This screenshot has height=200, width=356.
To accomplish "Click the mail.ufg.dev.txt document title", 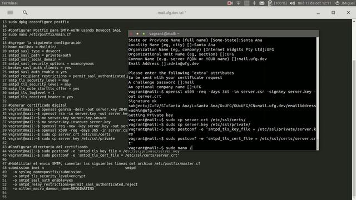I will pyautogui.click(x=172, y=13).
